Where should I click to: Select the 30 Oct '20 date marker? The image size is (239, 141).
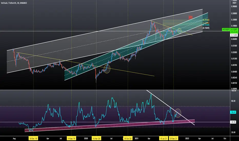128,138
